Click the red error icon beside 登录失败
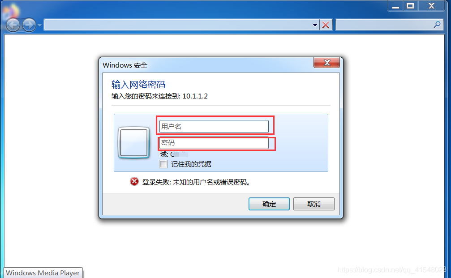The width and height of the screenshot is (451, 278). click(x=134, y=181)
